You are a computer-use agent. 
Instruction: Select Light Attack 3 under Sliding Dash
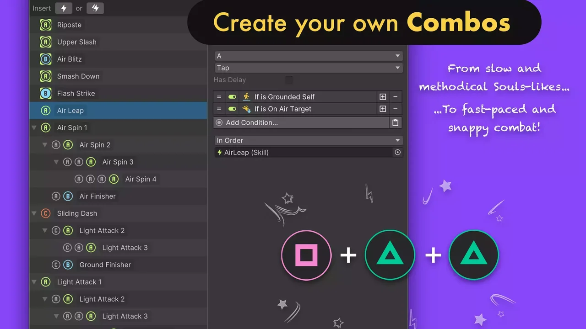119,248
